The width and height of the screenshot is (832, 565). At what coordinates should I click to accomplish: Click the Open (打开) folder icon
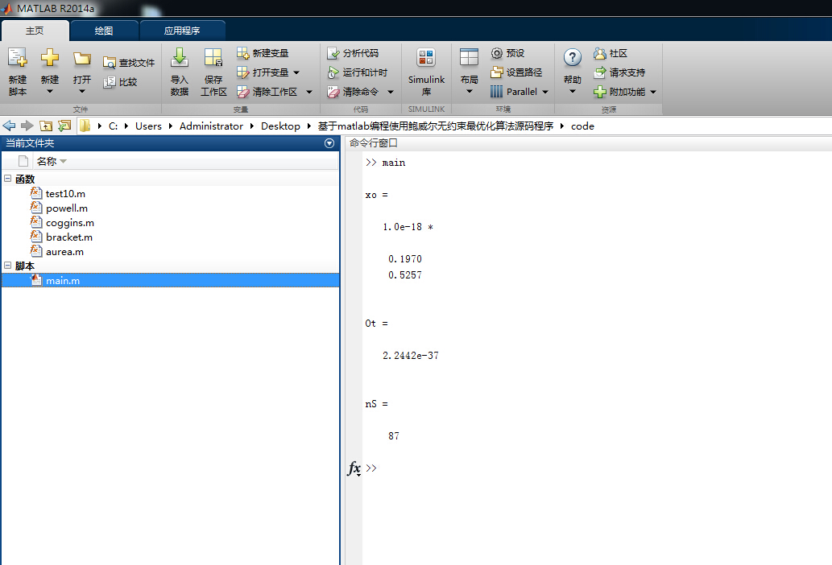tap(82, 58)
